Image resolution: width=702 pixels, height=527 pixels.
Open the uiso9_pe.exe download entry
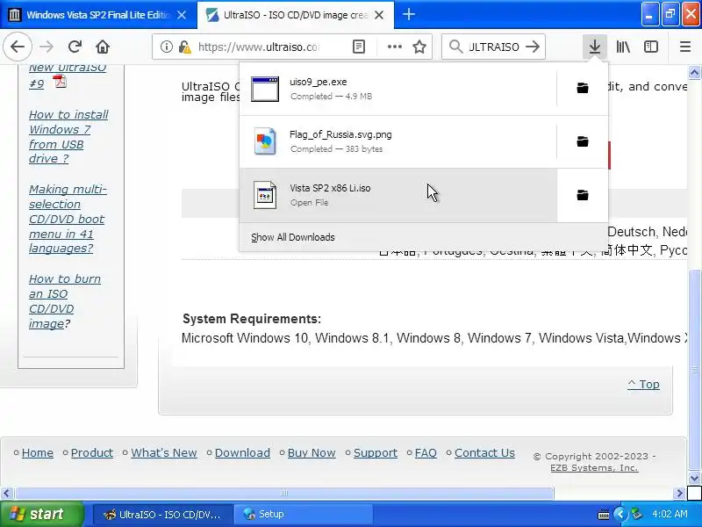point(398,89)
